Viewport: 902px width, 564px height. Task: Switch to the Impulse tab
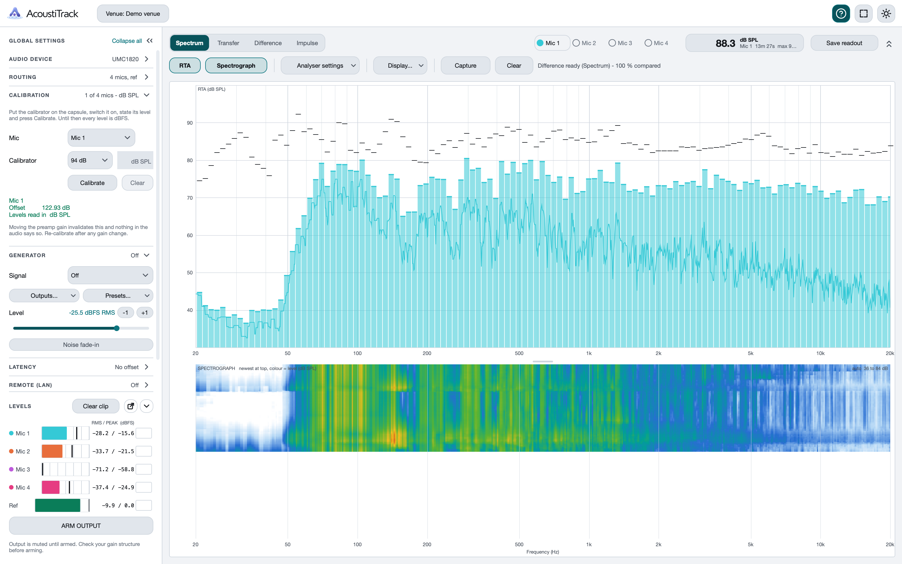(x=307, y=43)
